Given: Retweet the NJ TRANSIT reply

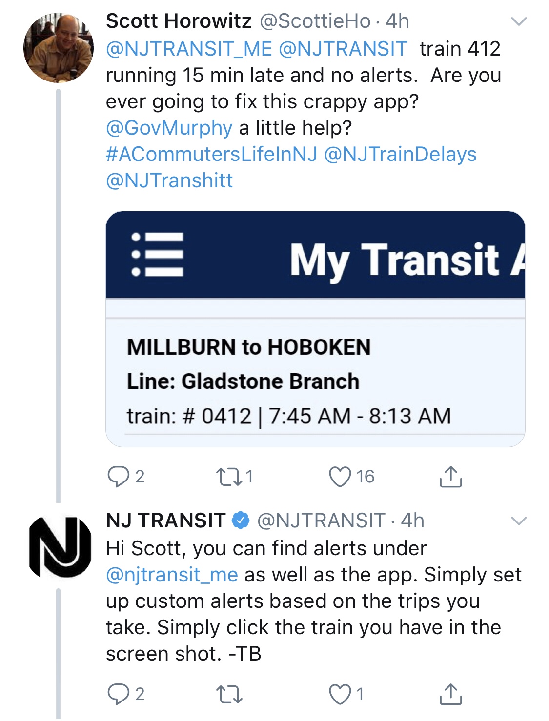Looking at the screenshot, I should [229, 694].
